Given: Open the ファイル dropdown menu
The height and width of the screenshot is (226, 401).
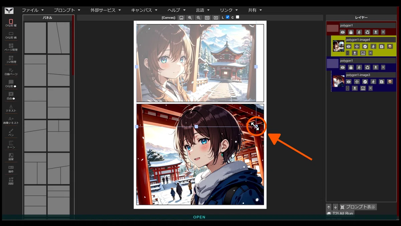Looking at the screenshot, I should tap(33, 10).
